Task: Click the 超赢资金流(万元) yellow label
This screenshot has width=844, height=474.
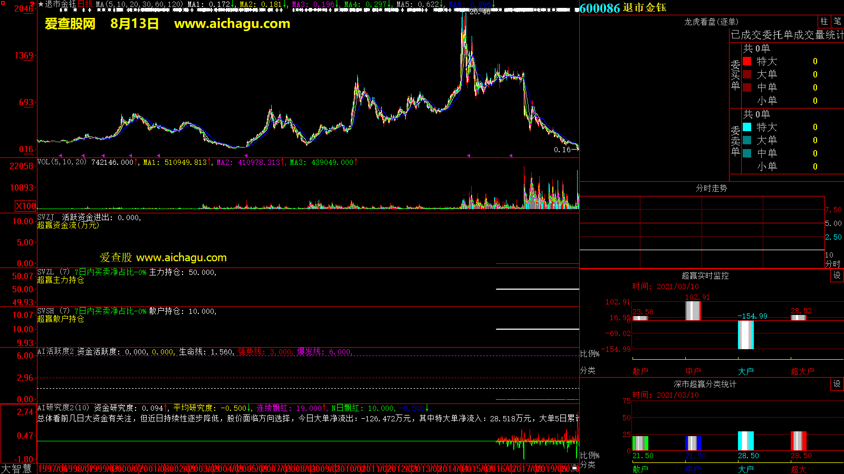Action: [x=68, y=225]
